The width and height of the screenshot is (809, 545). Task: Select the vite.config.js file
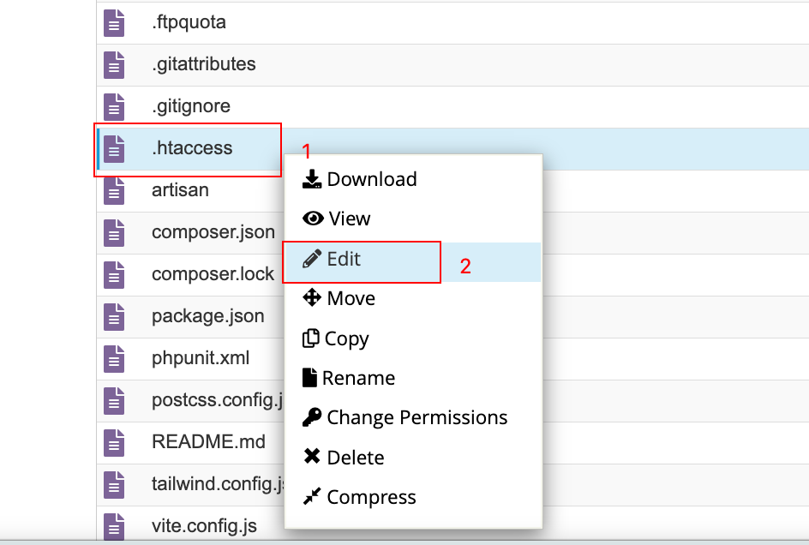204,526
